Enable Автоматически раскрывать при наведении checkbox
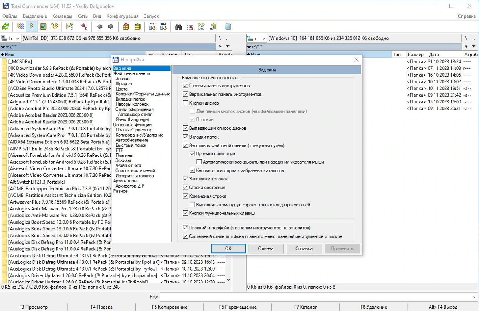Image resolution: width=479 pixels, height=311 pixels. click(x=199, y=162)
